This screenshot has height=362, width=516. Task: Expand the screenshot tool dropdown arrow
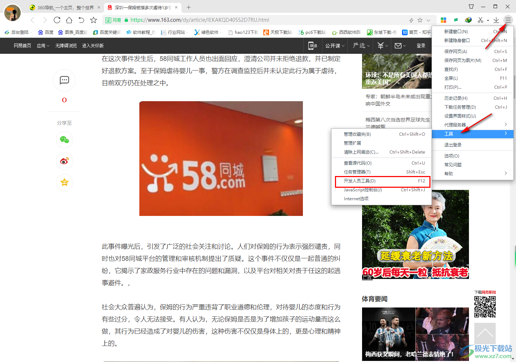[488, 20]
